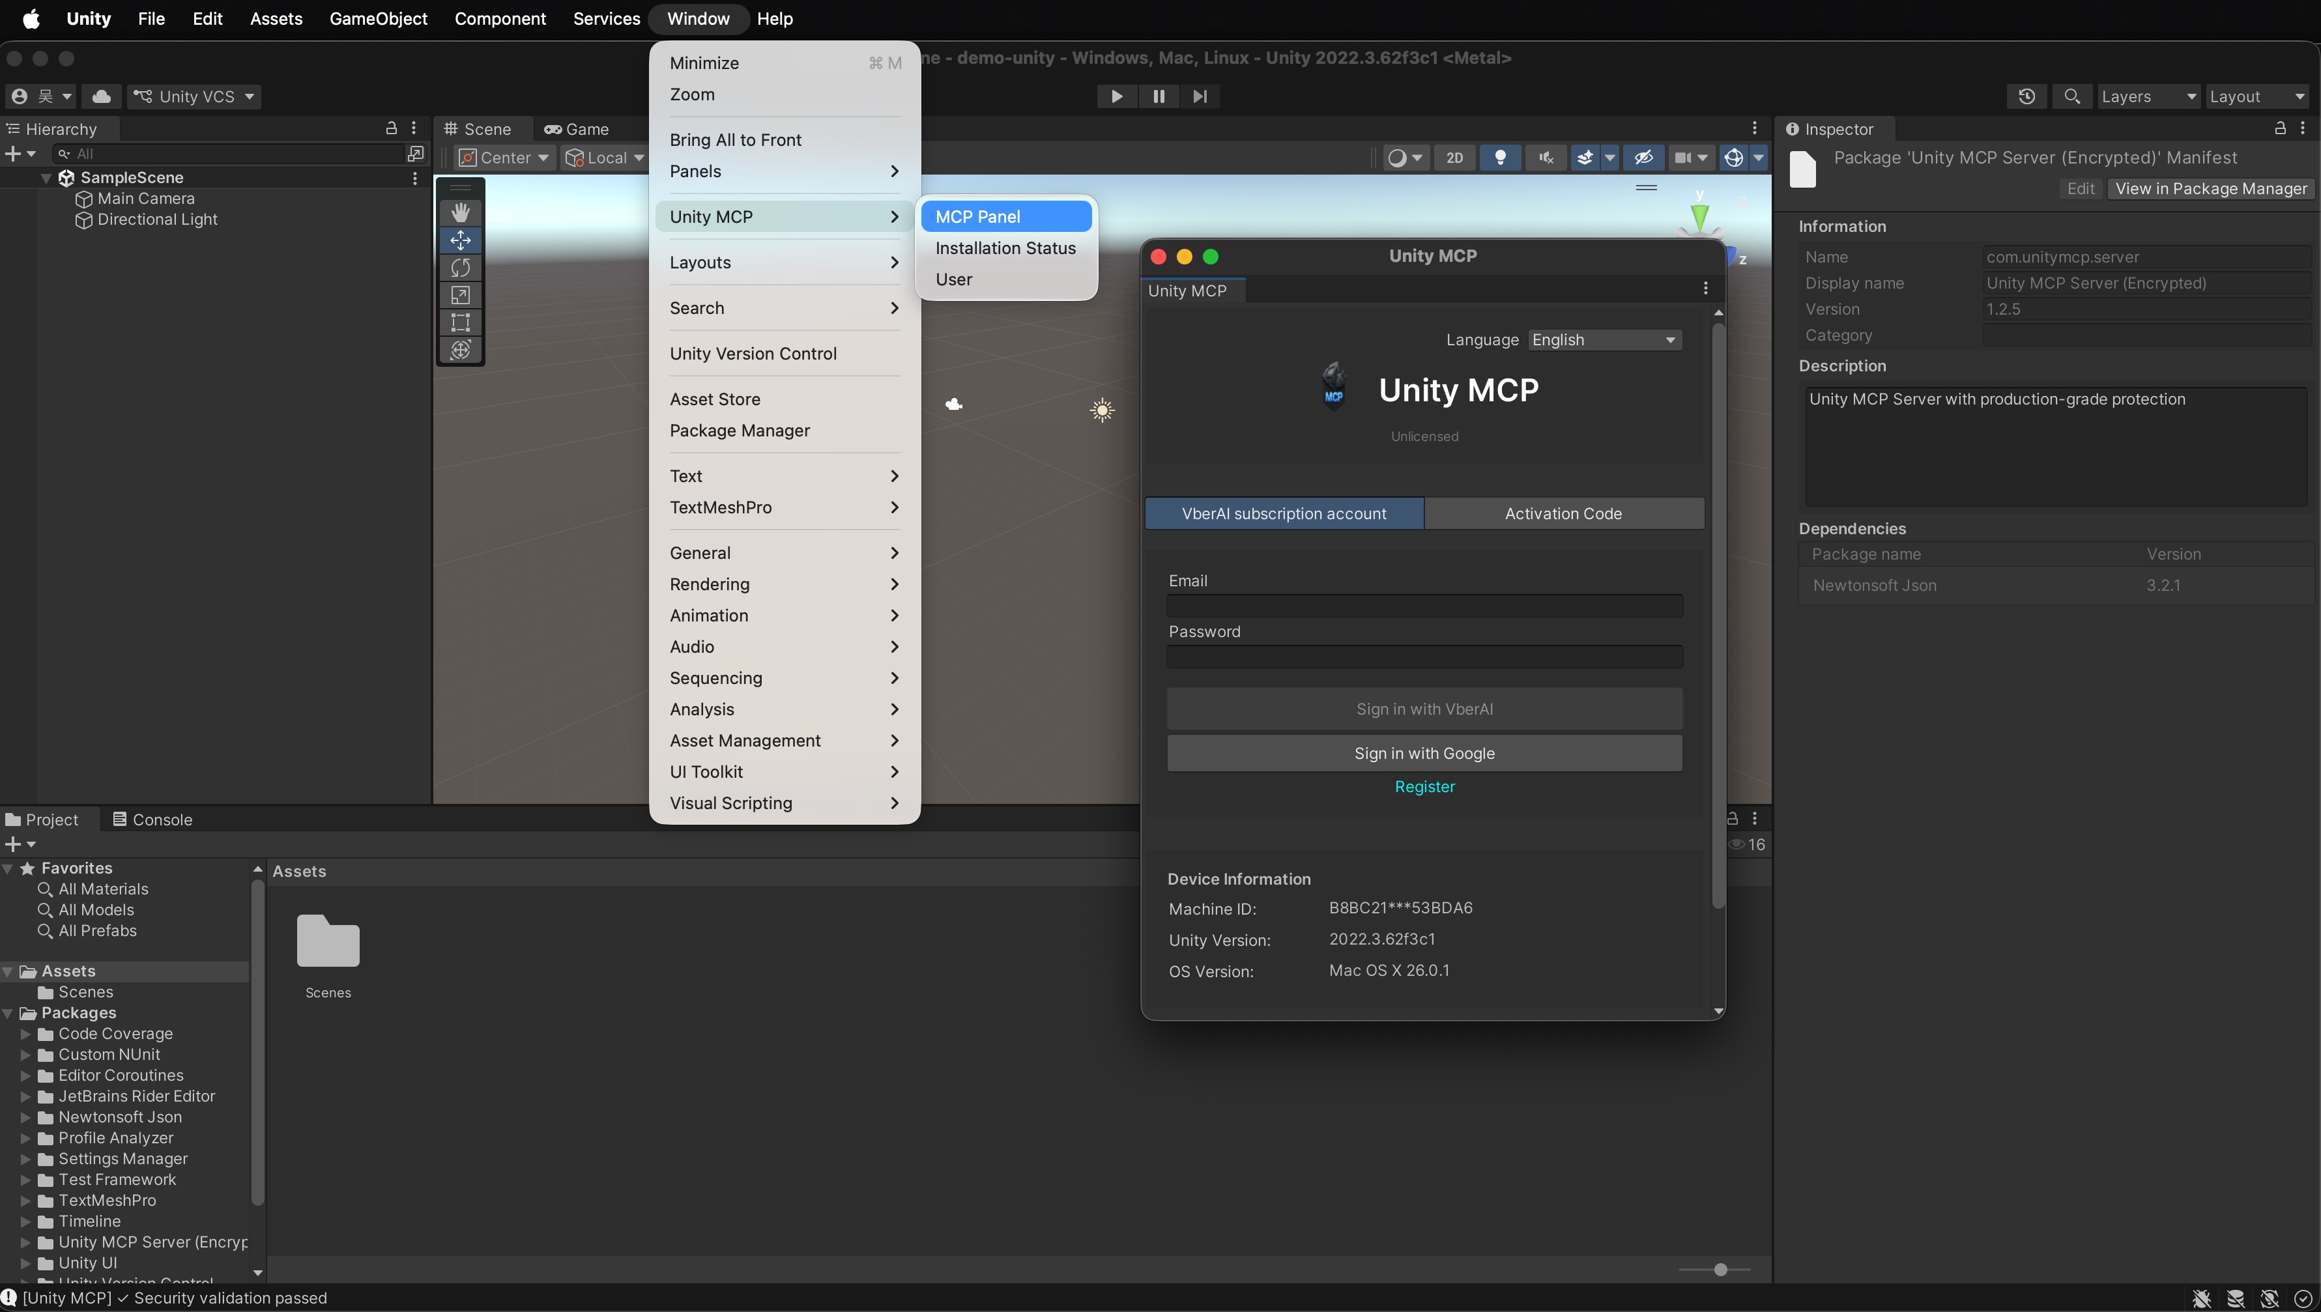Click the gizmos globe icon

(x=1733, y=158)
